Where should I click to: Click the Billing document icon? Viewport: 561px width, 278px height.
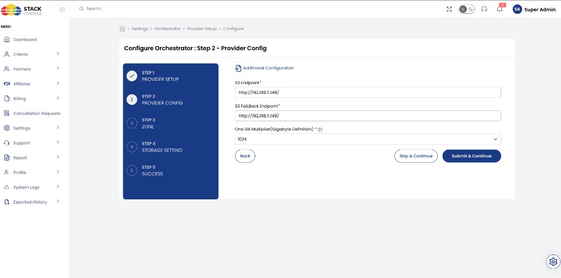pyautogui.click(x=7, y=98)
